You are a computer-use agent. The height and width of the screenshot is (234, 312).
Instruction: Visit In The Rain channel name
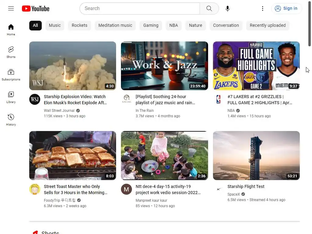pos(145,111)
